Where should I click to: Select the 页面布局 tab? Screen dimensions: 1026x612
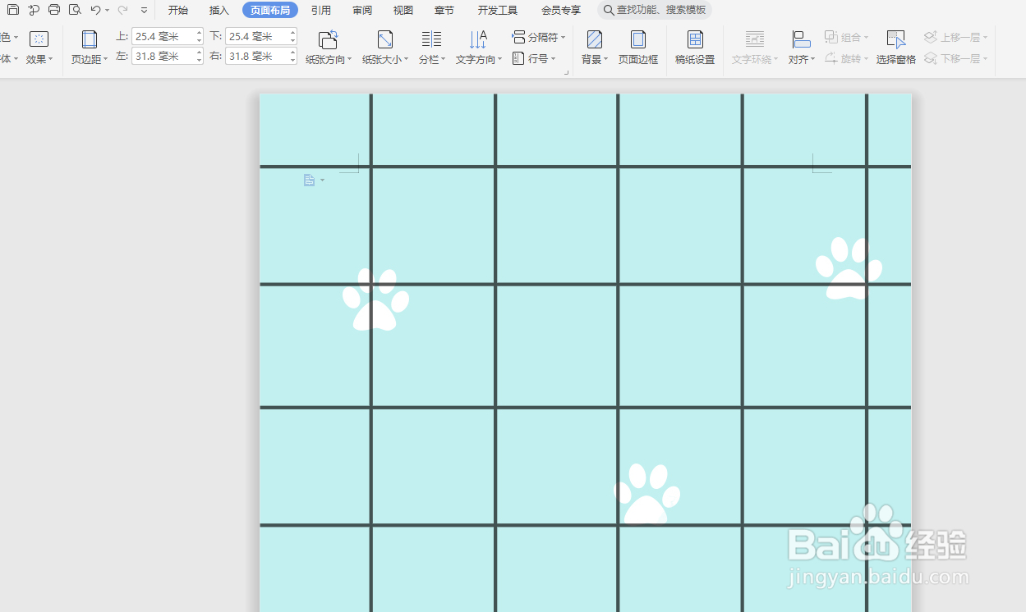click(270, 10)
